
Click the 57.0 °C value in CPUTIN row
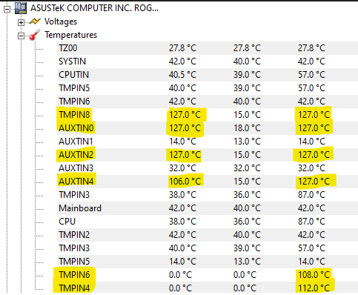(311, 75)
